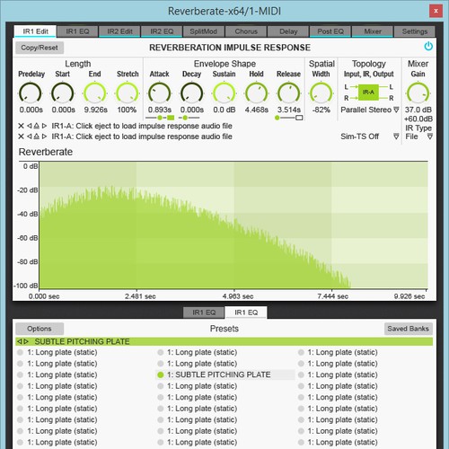Click the Copy/Reset button
This screenshot has width=449, height=449.
40,48
